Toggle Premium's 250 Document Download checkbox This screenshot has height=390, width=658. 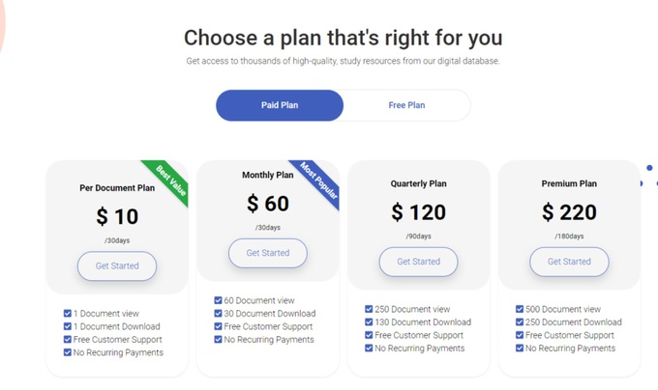520,322
